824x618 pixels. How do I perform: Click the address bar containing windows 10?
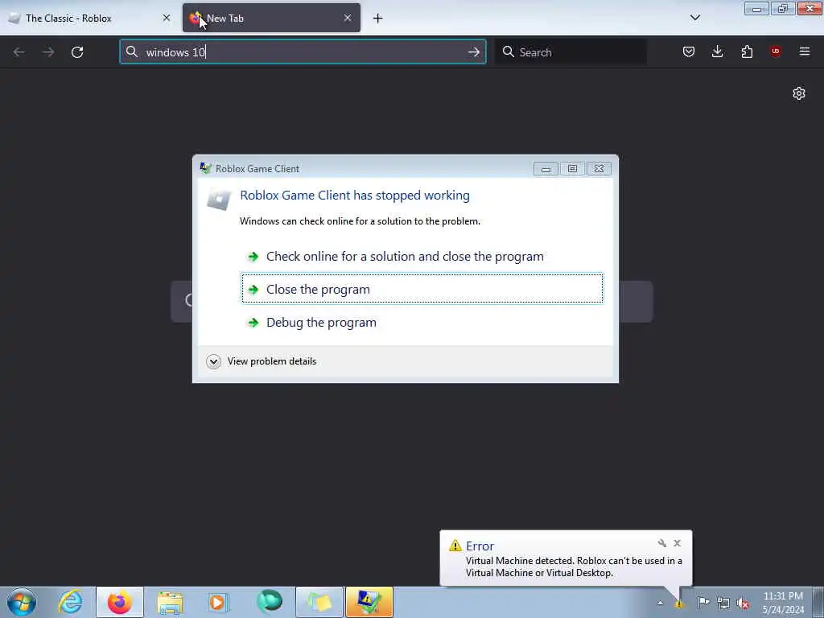click(303, 52)
